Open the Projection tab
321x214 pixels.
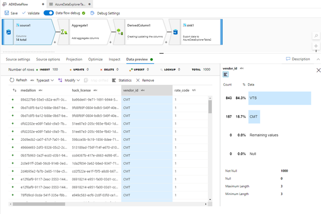tap(74, 59)
